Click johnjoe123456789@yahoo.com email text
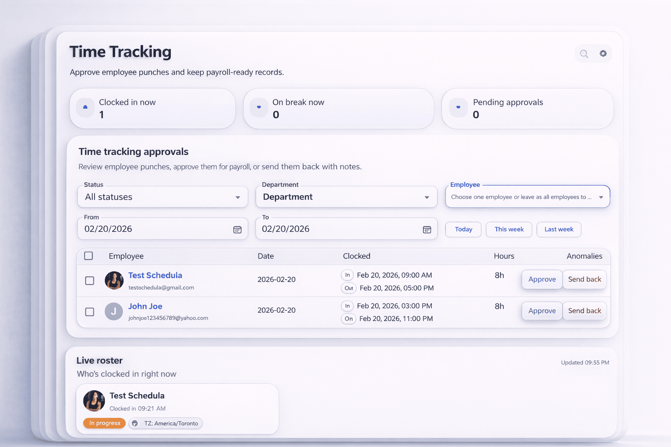 [x=168, y=318]
